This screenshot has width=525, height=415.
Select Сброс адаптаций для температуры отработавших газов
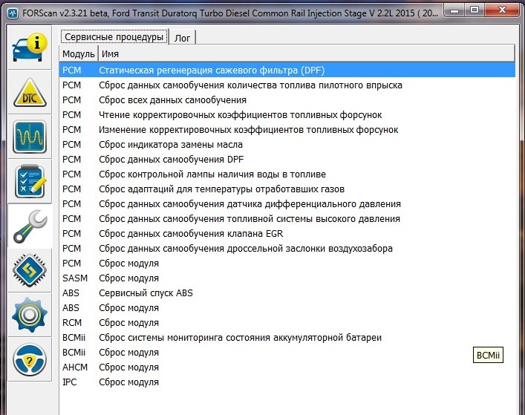[x=287, y=189]
